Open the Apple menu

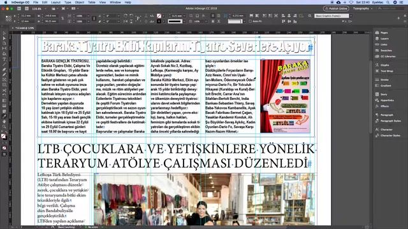(x=6, y=3)
